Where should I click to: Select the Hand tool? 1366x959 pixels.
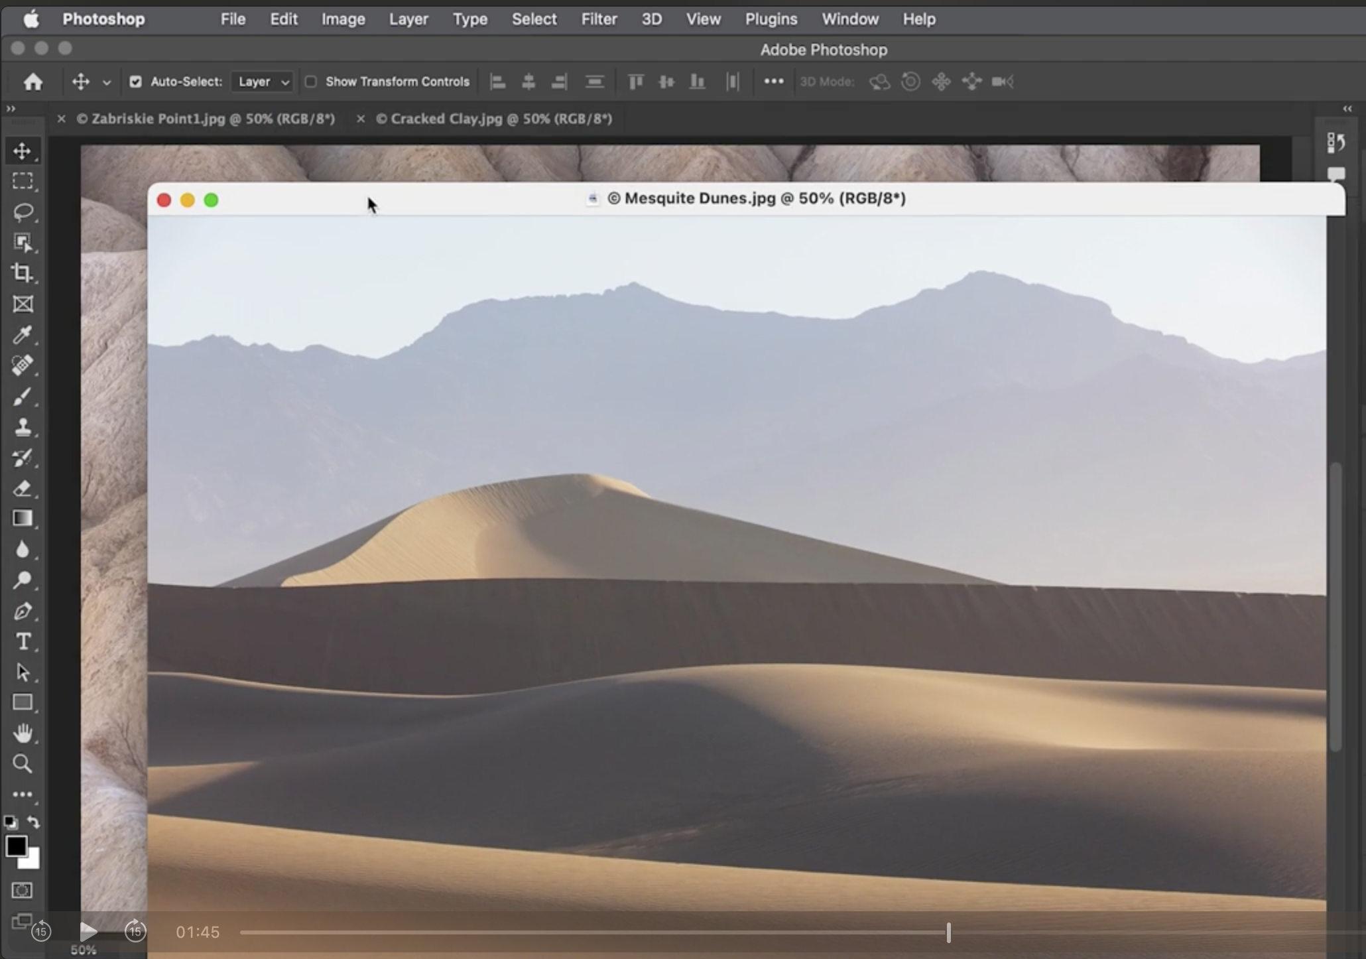pyautogui.click(x=23, y=733)
